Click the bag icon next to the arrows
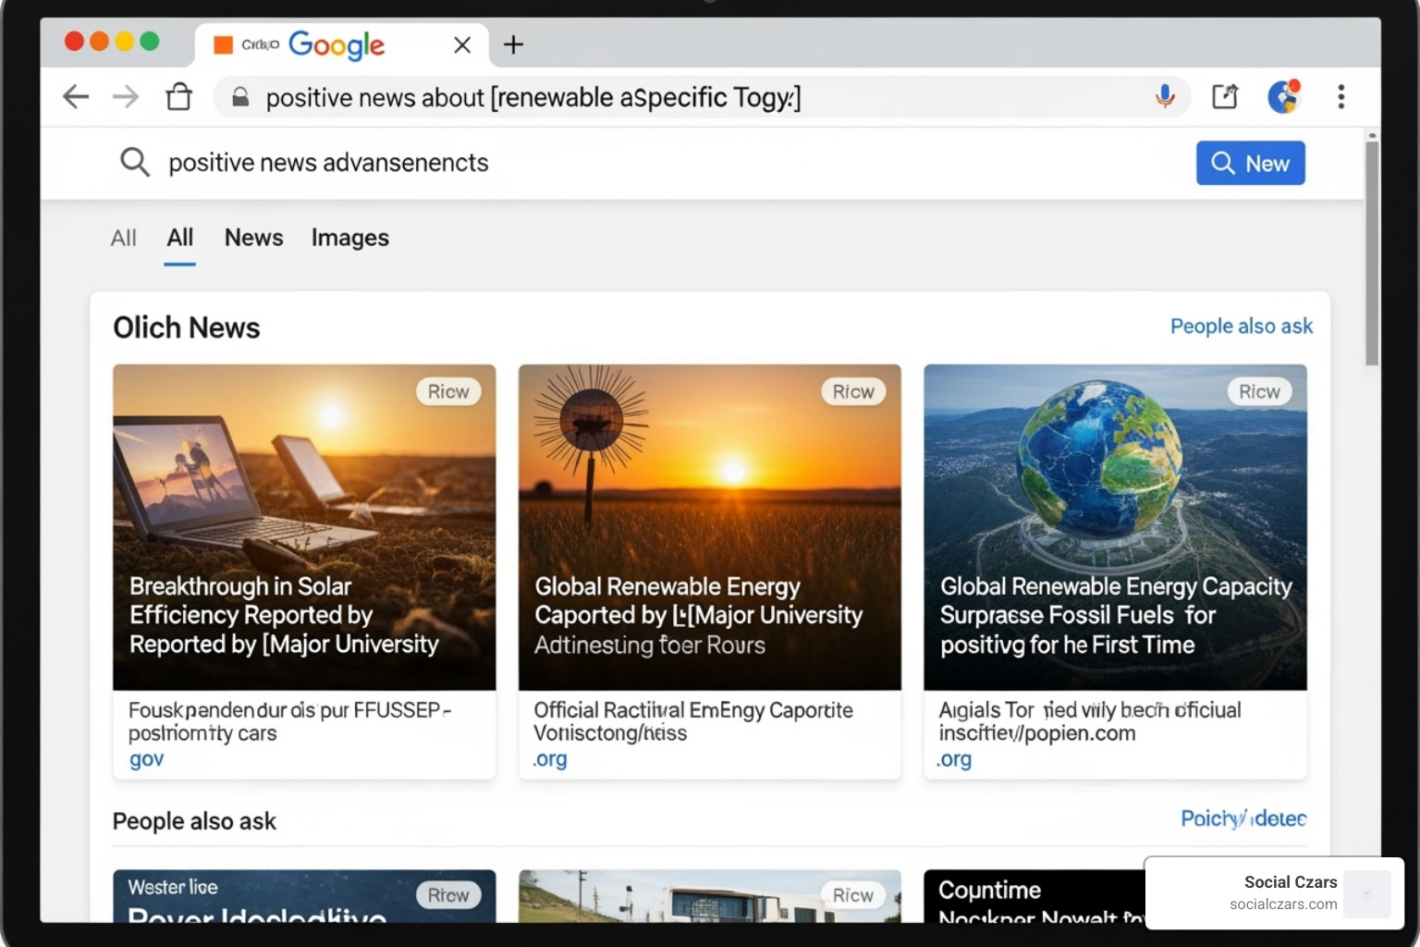 [179, 96]
